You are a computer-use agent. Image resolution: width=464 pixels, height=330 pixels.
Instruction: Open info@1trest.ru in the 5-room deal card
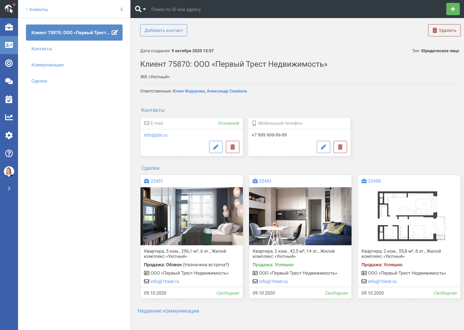165,281
